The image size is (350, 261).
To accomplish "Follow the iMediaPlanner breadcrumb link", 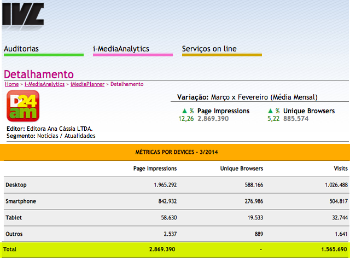I will click(x=87, y=84).
